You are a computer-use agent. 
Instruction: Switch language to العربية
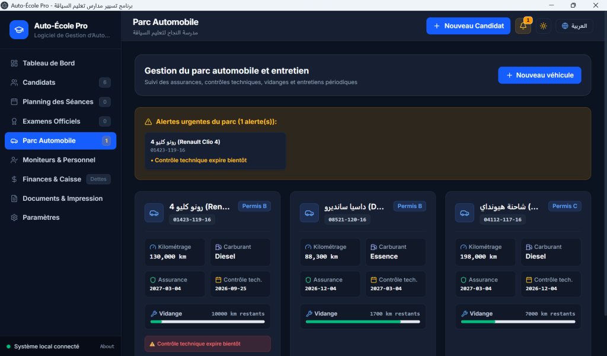click(574, 26)
